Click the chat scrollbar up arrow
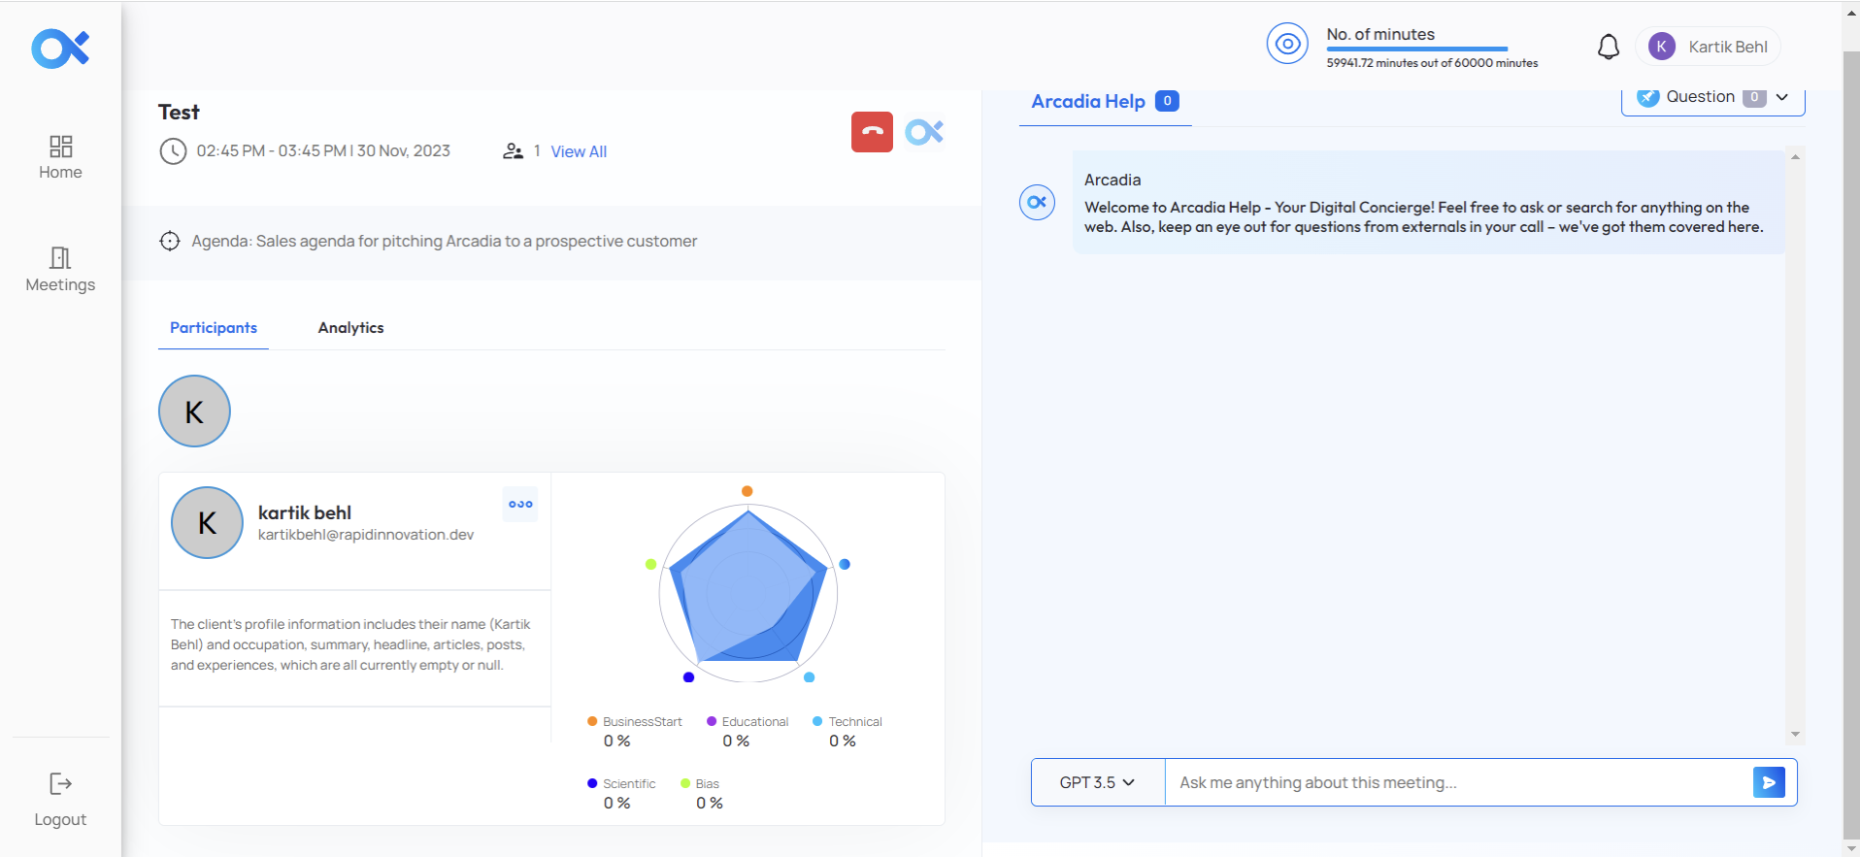 1795,156
